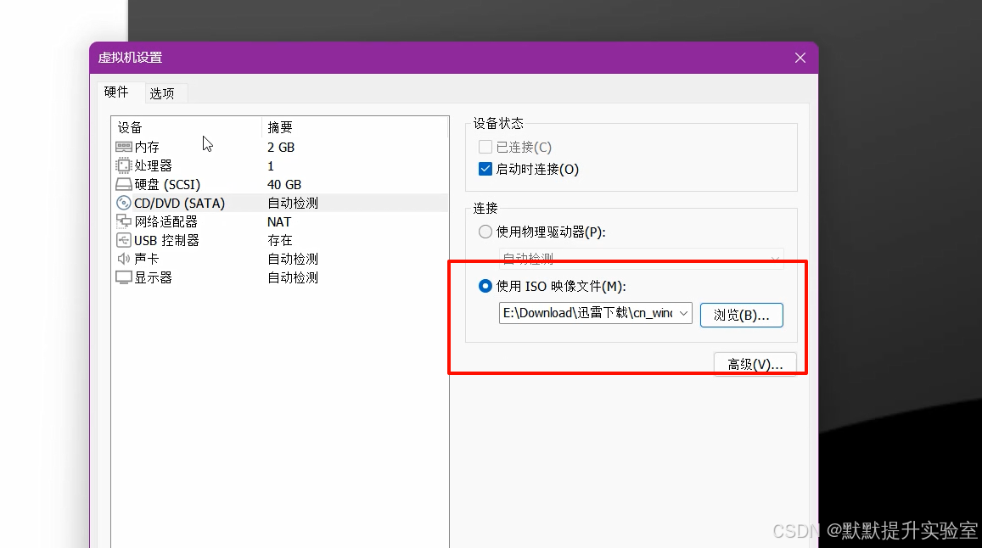Click the USB 控制器 icon

pyautogui.click(x=123, y=240)
